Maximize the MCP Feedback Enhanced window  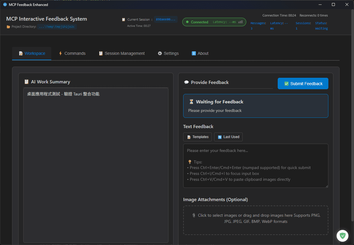333,4
